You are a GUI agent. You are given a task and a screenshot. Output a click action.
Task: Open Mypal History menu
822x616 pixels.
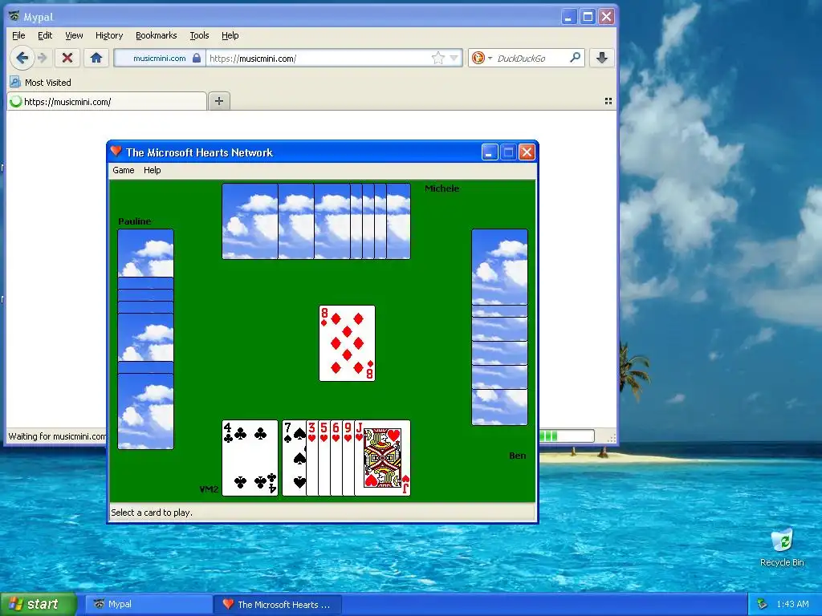tap(109, 35)
